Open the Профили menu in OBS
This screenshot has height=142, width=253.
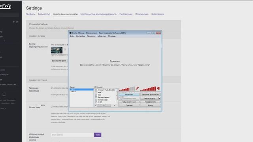(91, 36)
